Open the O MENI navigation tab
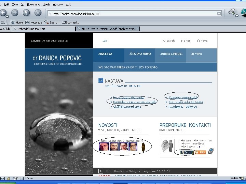The width and height of the screenshot is (246, 184). 202,55
